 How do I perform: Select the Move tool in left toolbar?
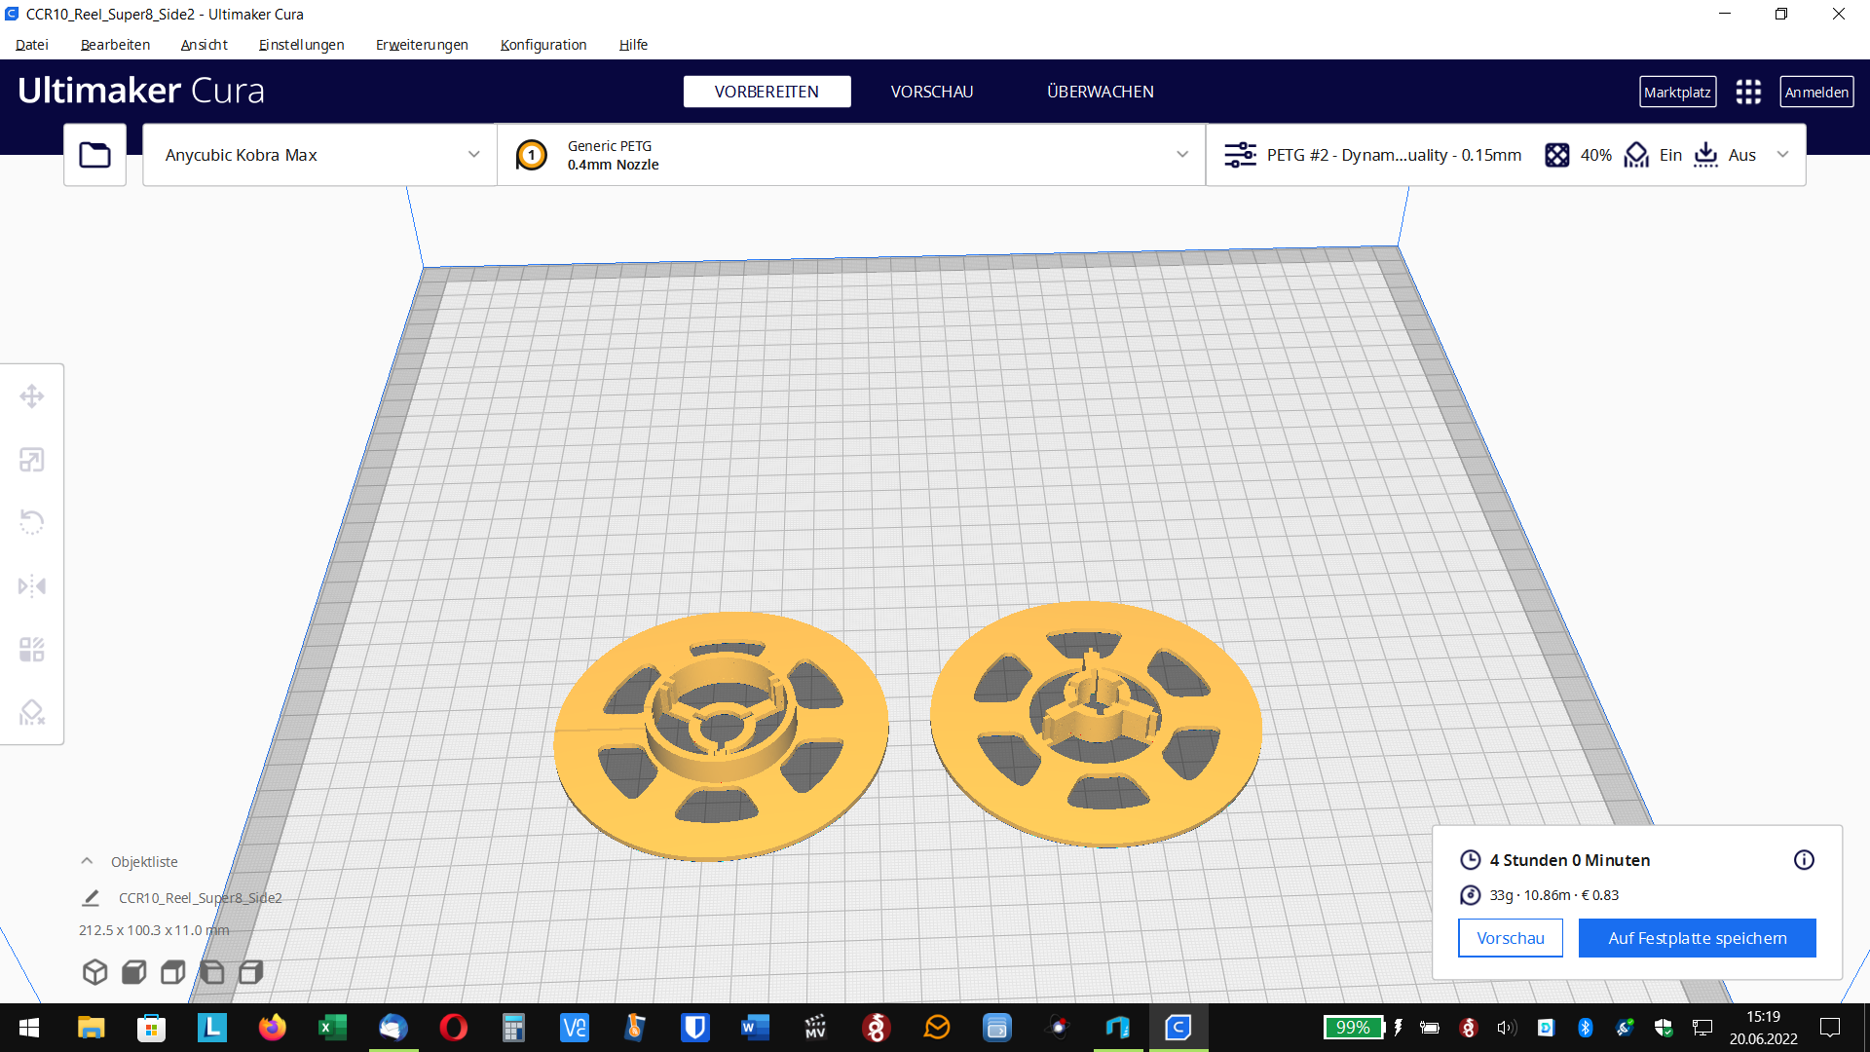pos(32,396)
